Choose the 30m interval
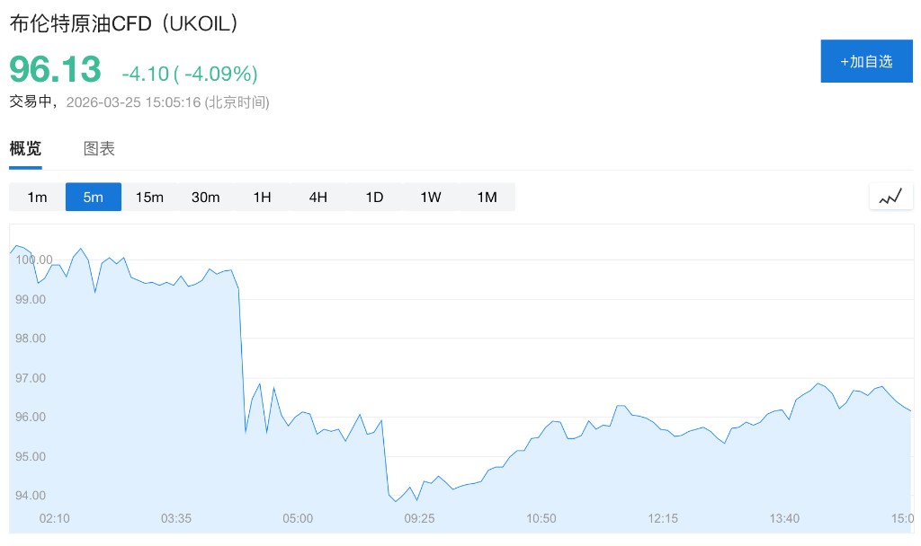 (x=206, y=197)
